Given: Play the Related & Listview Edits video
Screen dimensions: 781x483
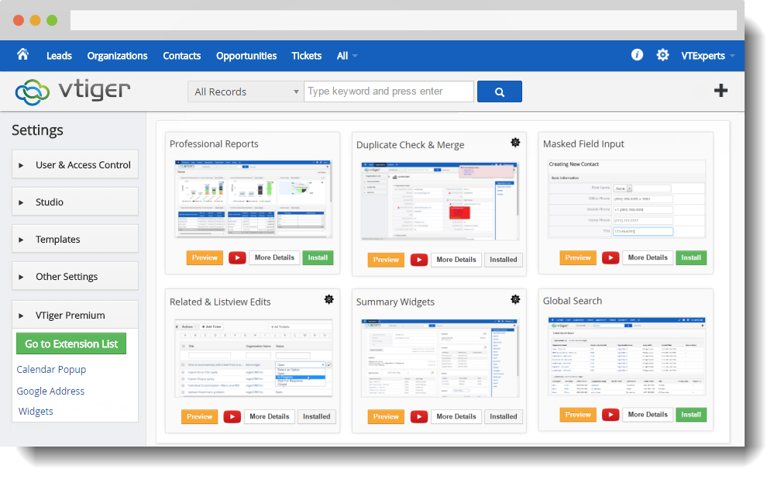Looking at the screenshot, I should (x=232, y=416).
